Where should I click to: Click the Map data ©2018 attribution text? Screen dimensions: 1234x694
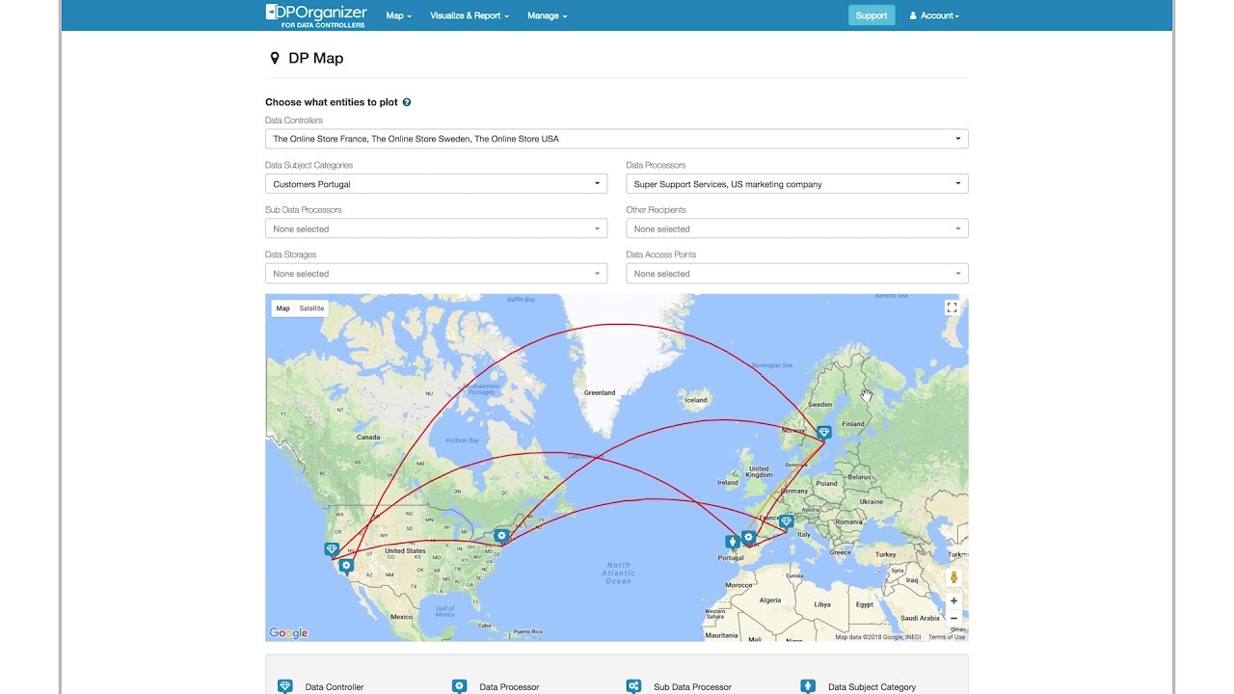877,637
